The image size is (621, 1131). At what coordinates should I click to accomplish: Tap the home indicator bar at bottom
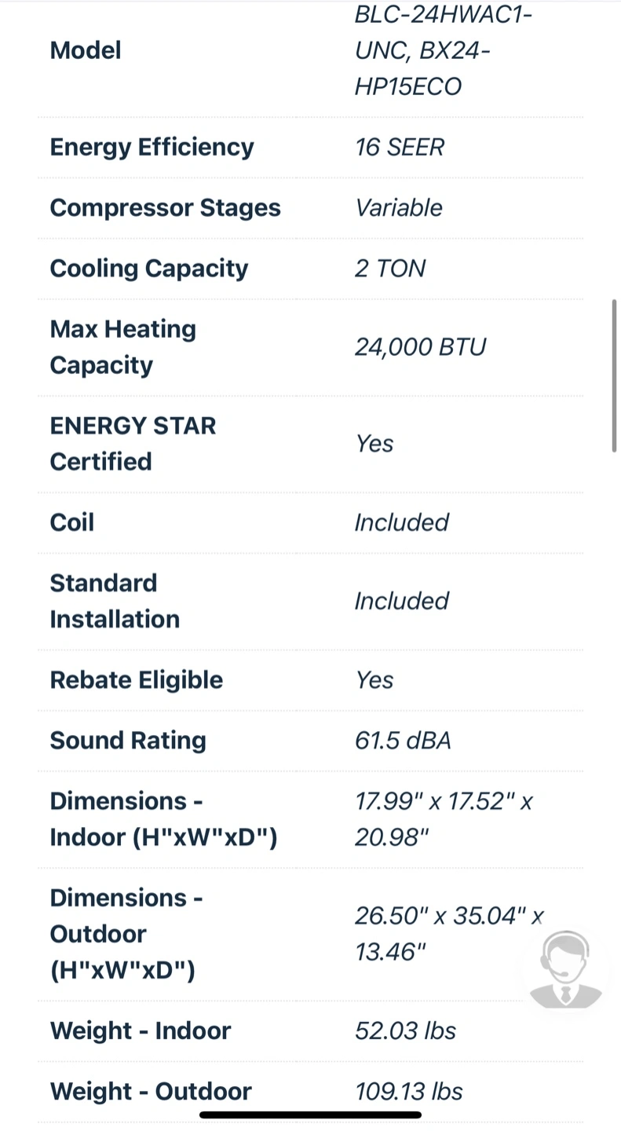(x=310, y=1115)
